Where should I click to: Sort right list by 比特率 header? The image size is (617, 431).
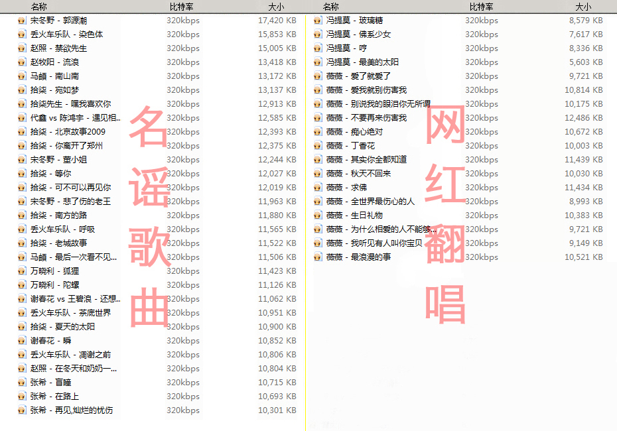(481, 7)
